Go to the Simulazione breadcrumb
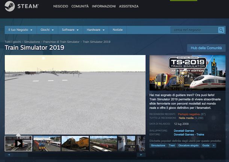 pos(32,42)
